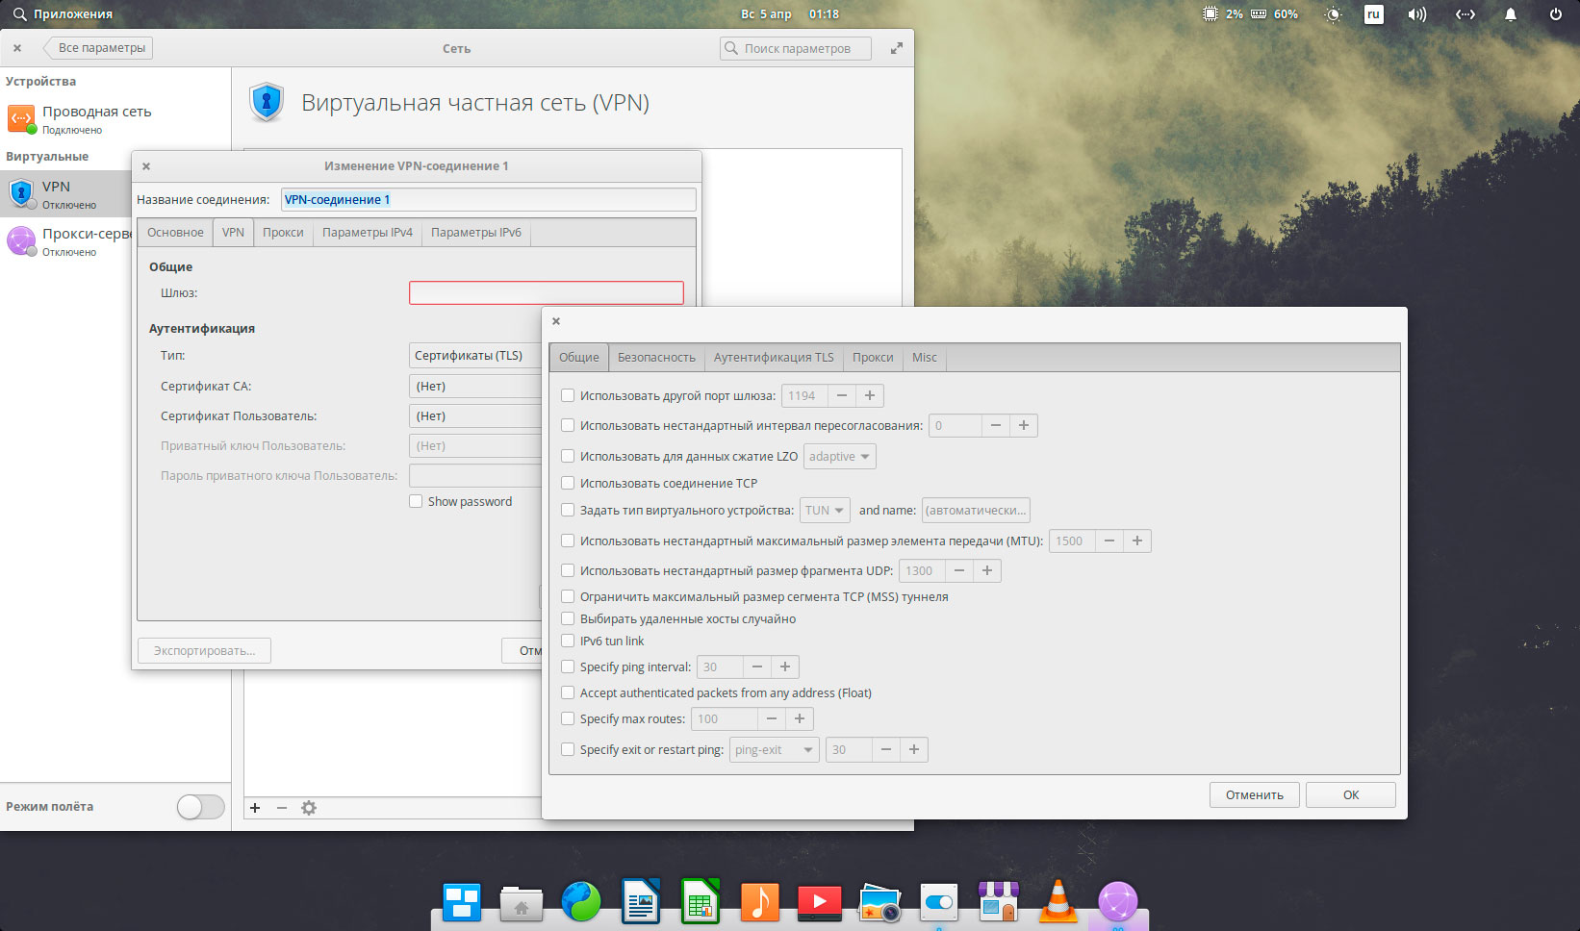Check the 'IPv6 tun link' option
This screenshot has height=931, width=1580.
coord(568,641)
